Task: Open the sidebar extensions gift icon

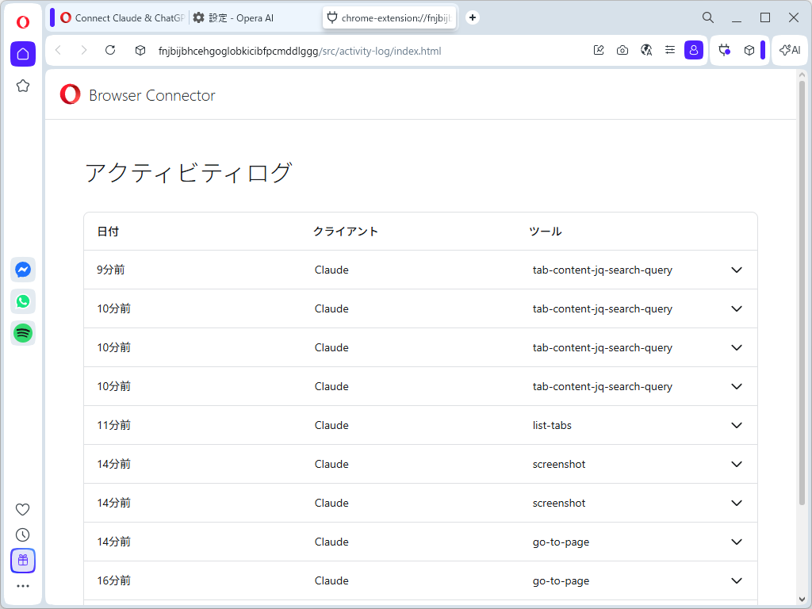Action: 22,561
